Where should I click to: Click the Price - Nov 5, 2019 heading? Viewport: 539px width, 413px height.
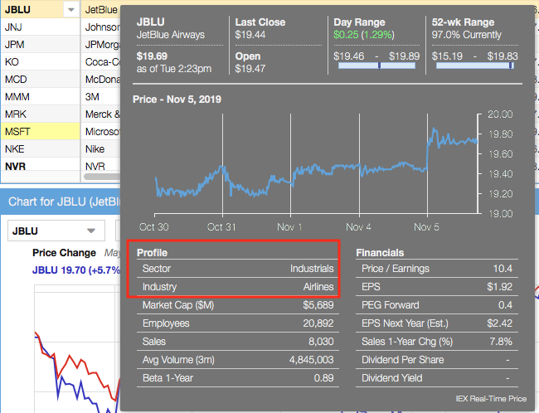[x=177, y=100]
